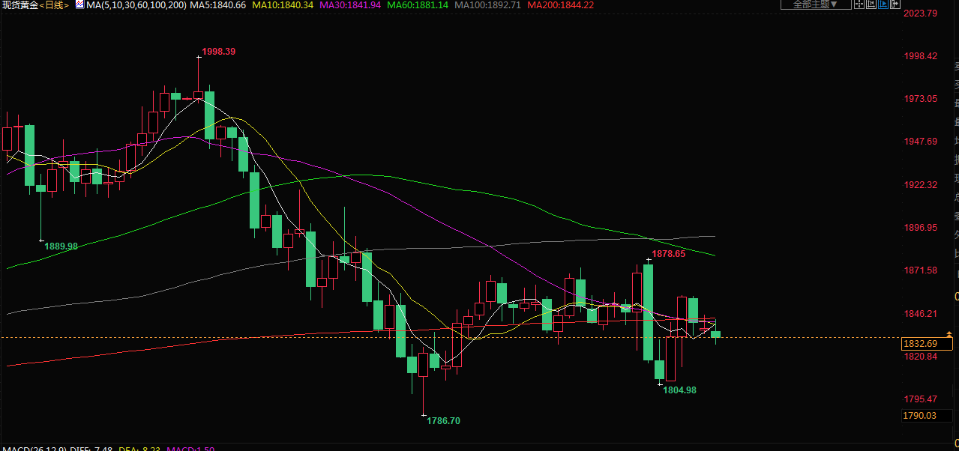
Task: Select the MA5:1840.66 legend label
Action: pyautogui.click(x=217, y=5)
